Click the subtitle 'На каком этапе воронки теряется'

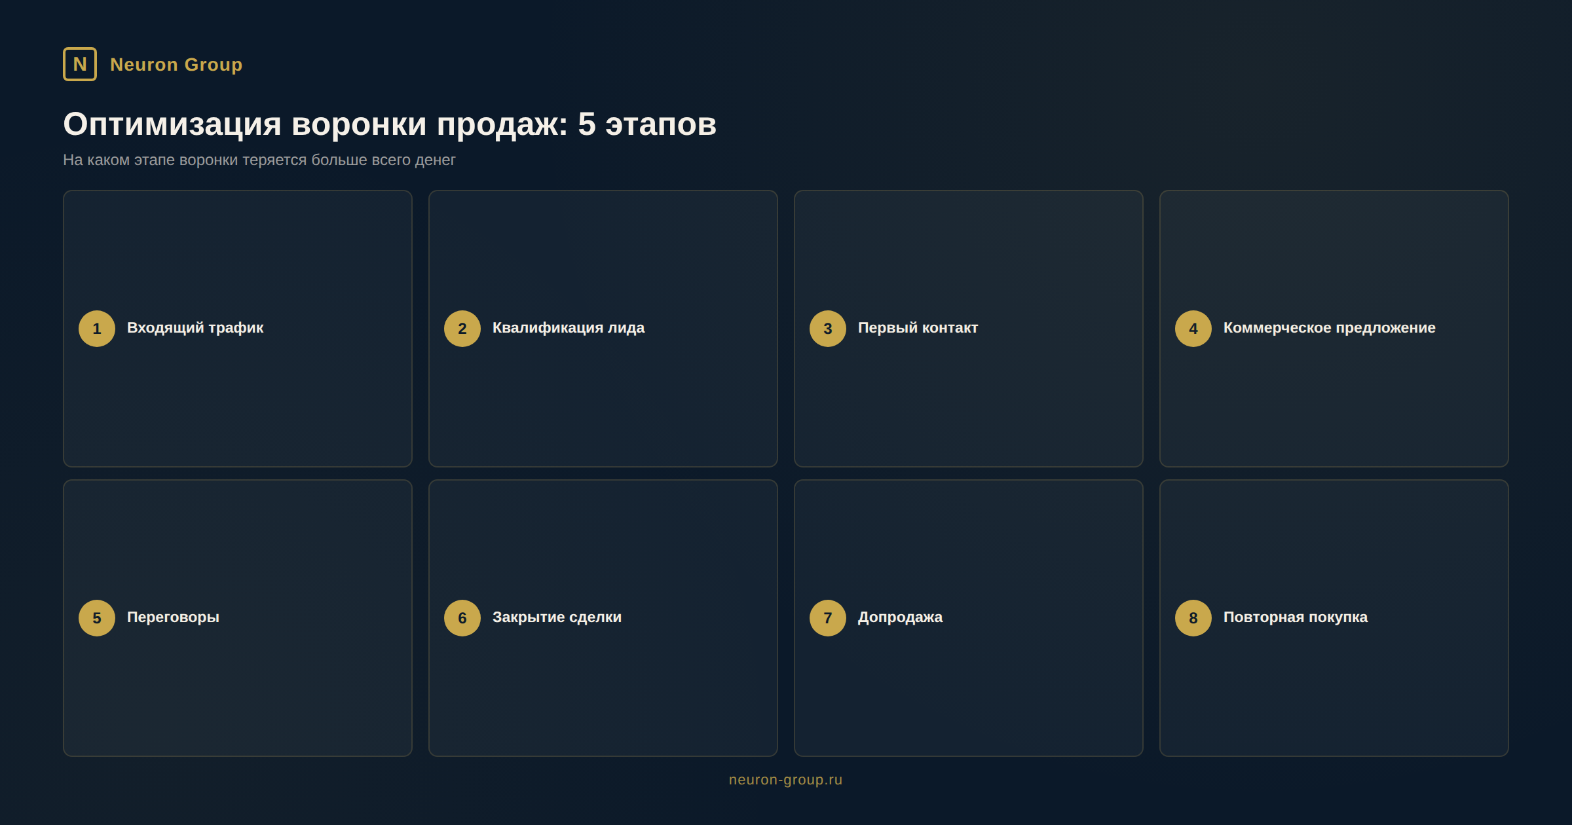(185, 160)
